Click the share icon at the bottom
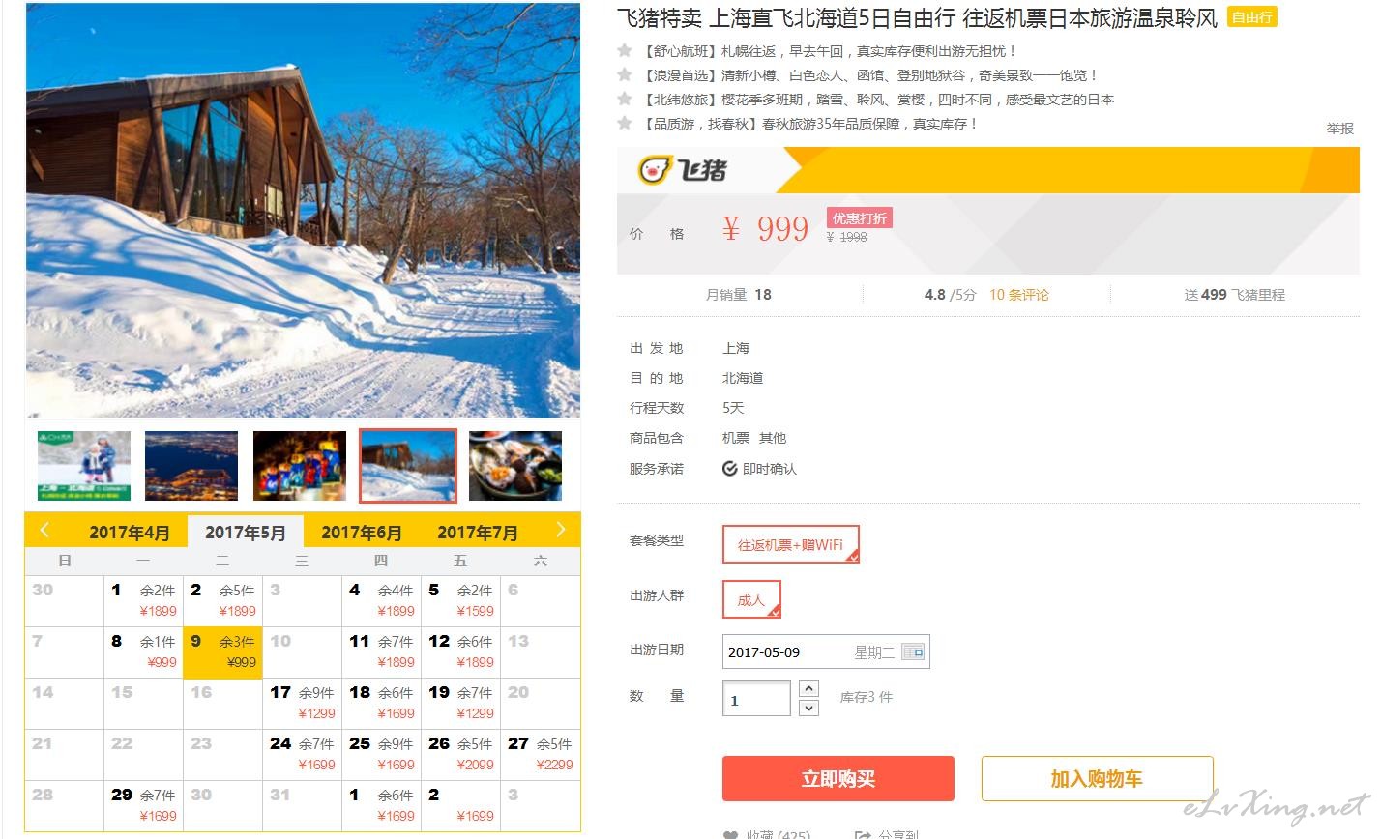This screenshot has height=839, width=1381. tap(863, 833)
